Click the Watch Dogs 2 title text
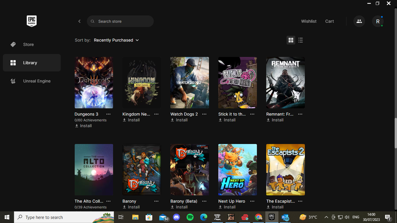 click(x=184, y=114)
